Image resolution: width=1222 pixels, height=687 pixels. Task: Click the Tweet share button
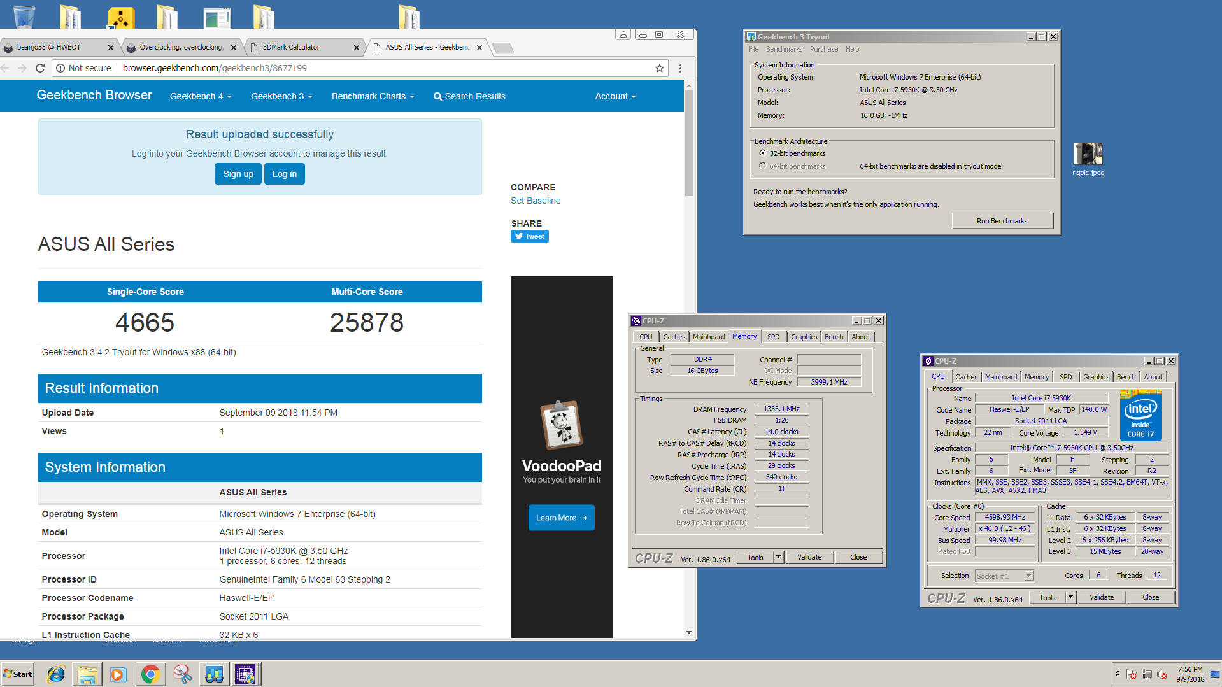(530, 236)
